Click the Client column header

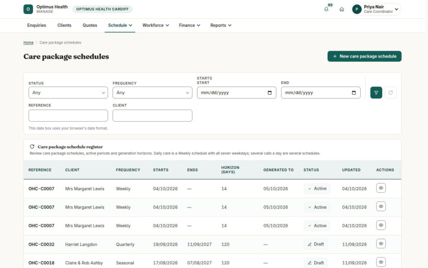click(72, 170)
